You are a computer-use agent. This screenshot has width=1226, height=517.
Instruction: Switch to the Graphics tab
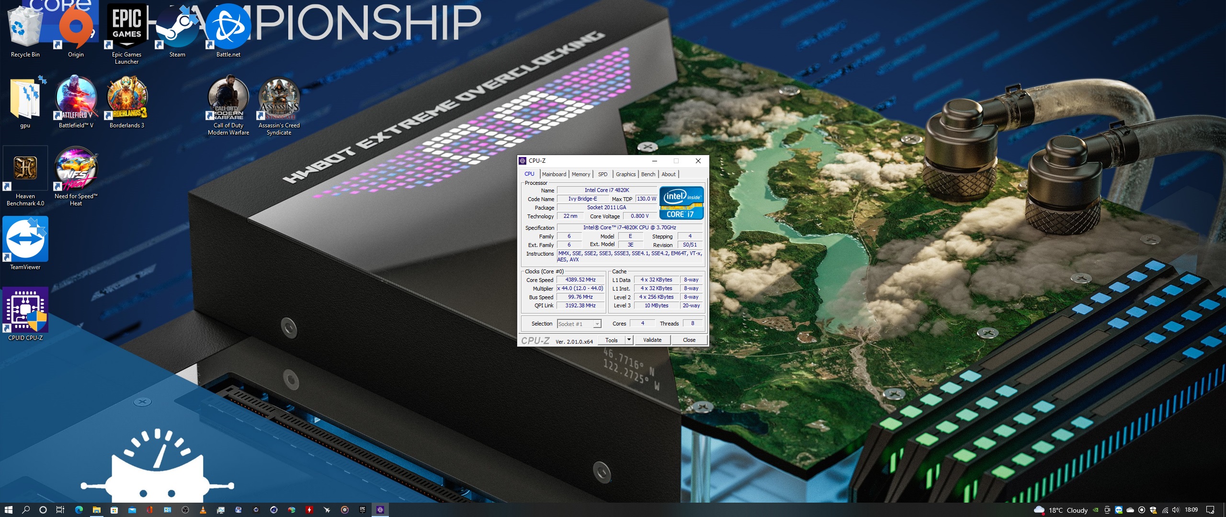click(x=625, y=174)
